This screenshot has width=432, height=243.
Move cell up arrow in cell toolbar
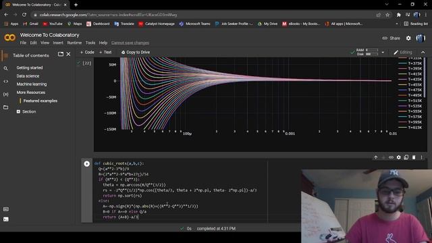(375, 157)
